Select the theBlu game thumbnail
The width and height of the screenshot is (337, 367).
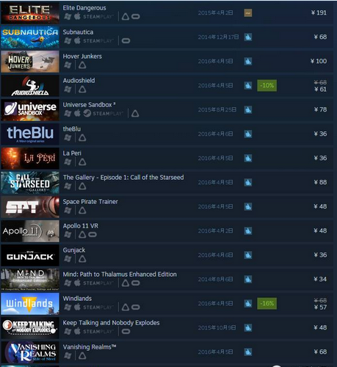[30, 134]
